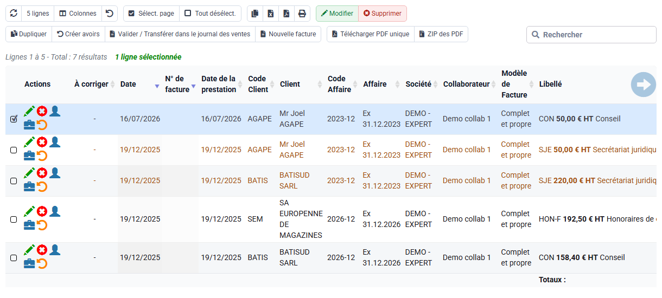Viewport: 662px width, 298px height.
Task: Click red delete icon on SJE 220,00 € row
Action: click(x=42, y=173)
